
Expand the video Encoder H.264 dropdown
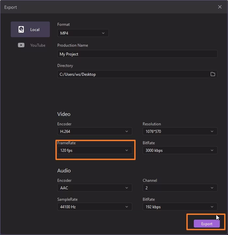94,131
